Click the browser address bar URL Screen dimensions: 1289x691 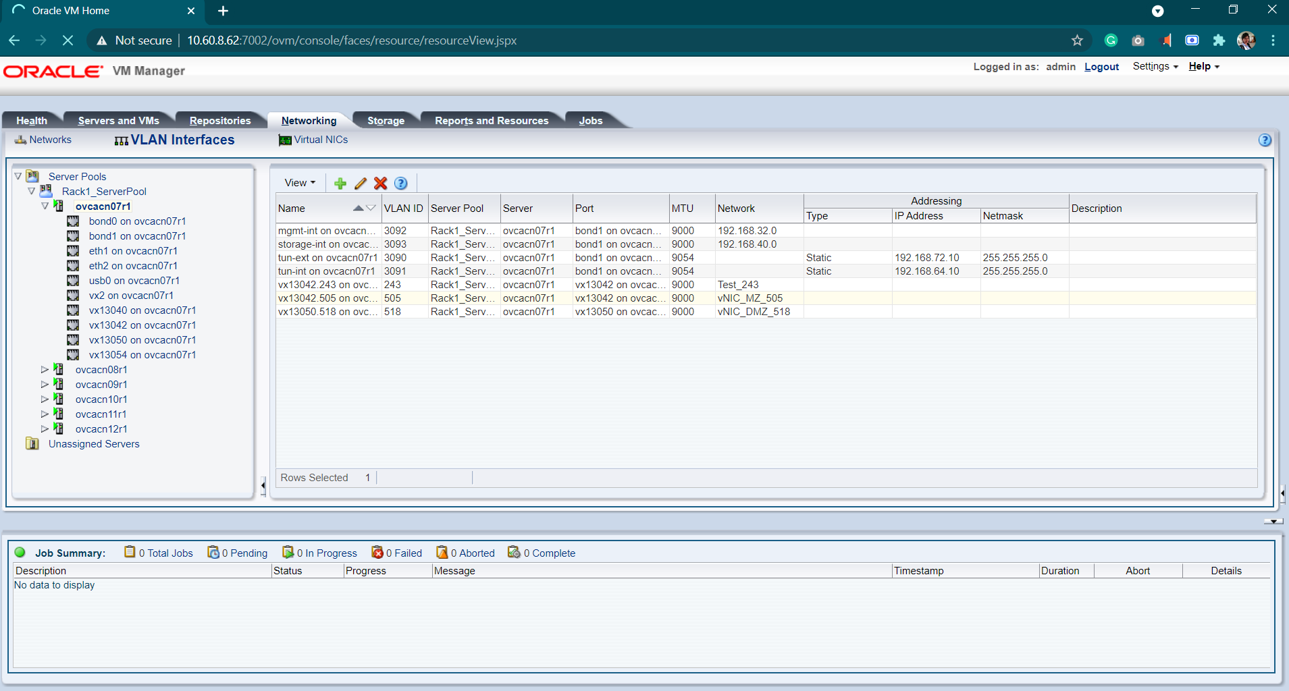click(352, 40)
